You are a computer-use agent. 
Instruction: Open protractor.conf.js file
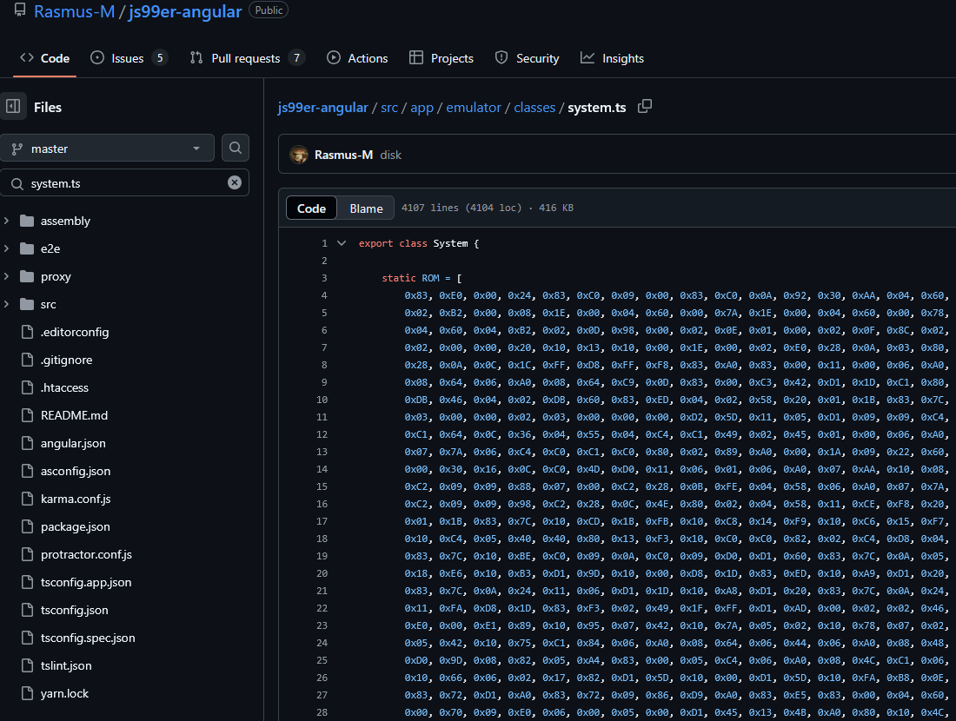86,554
